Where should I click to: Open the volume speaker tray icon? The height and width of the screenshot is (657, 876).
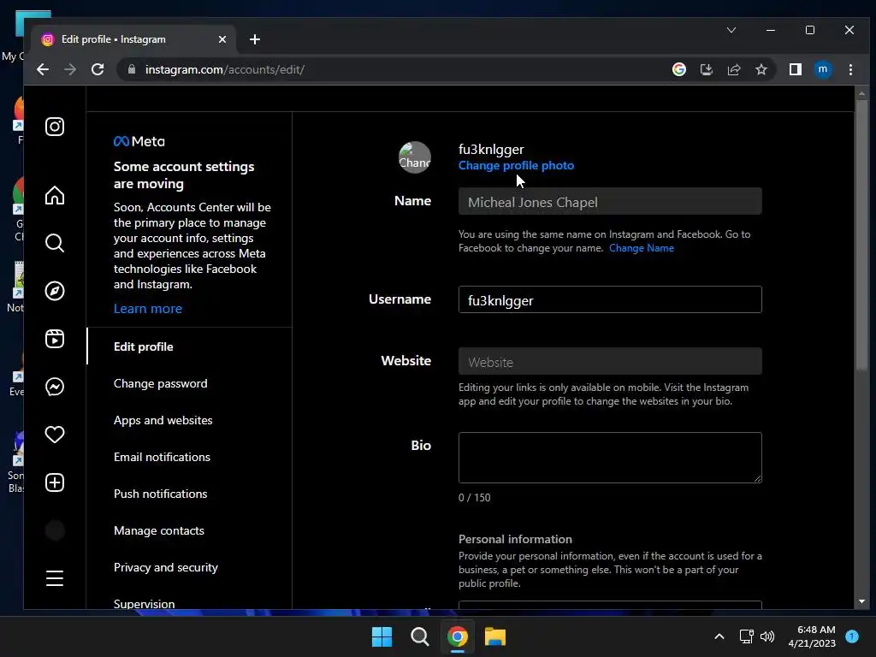pyautogui.click(x=767, y=636)
